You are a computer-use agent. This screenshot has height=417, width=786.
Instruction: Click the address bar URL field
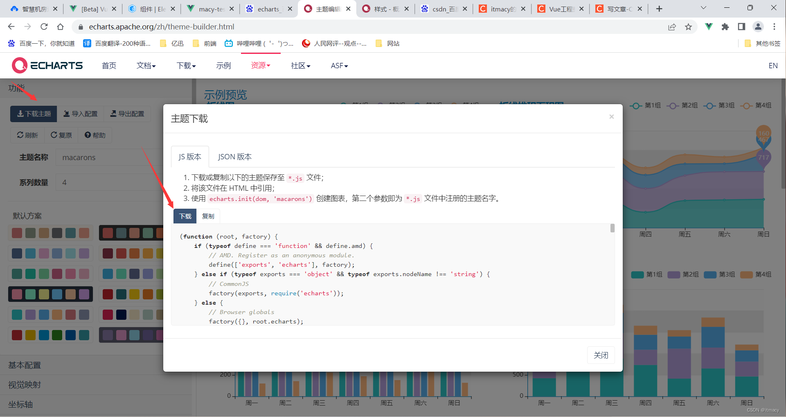[368, 27]
